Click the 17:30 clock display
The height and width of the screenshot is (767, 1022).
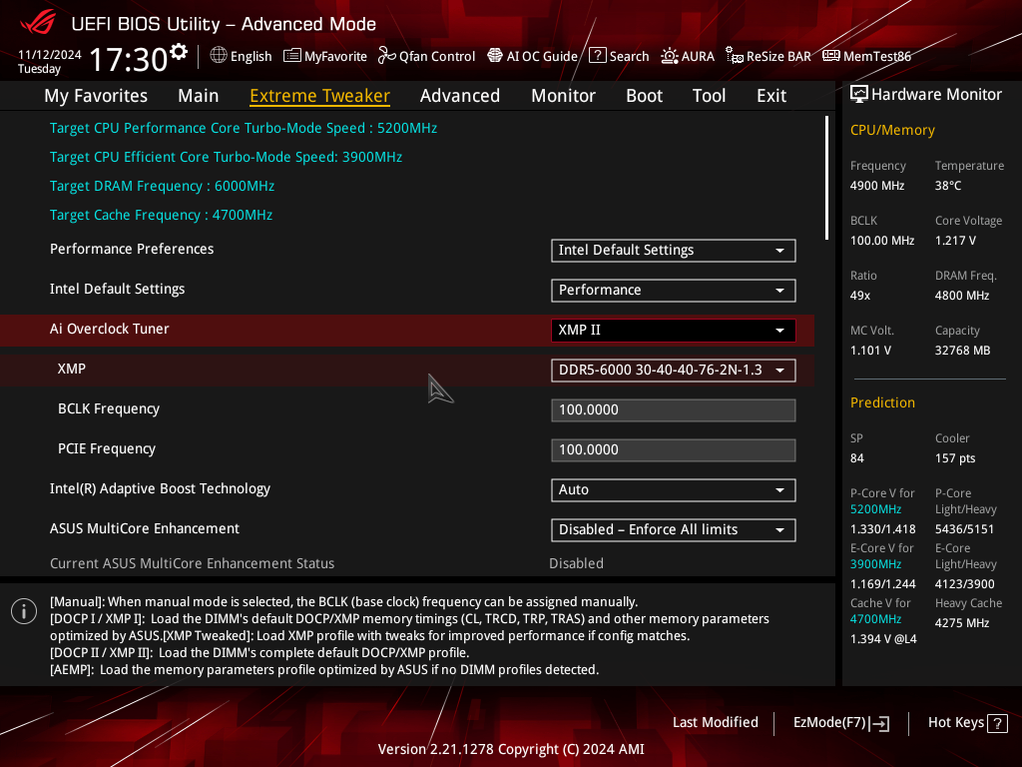pos(129,59)
